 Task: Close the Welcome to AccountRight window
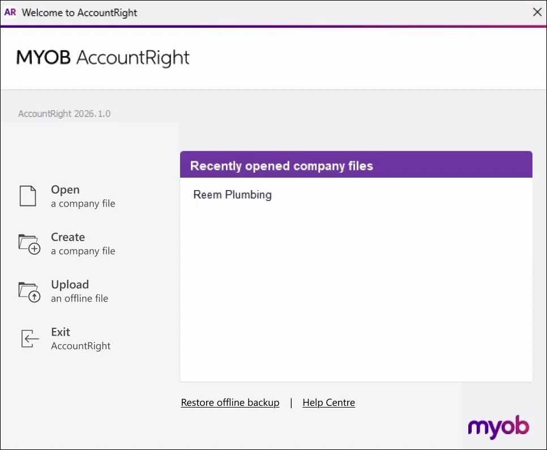click(537, 12)
